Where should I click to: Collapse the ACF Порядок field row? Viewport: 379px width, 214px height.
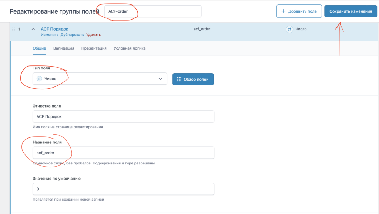pos(33,29)
